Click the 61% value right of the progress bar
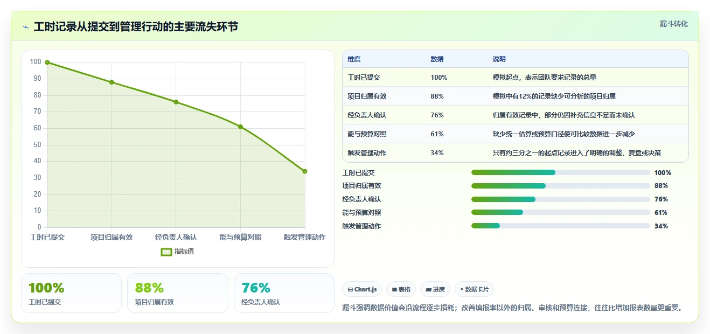Screen dimensions: 710x334 [661, 212]
